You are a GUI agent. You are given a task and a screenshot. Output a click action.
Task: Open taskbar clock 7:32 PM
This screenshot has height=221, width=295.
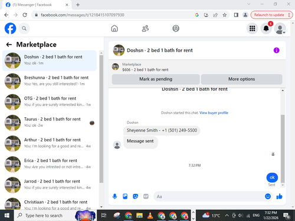coord(271,215)
